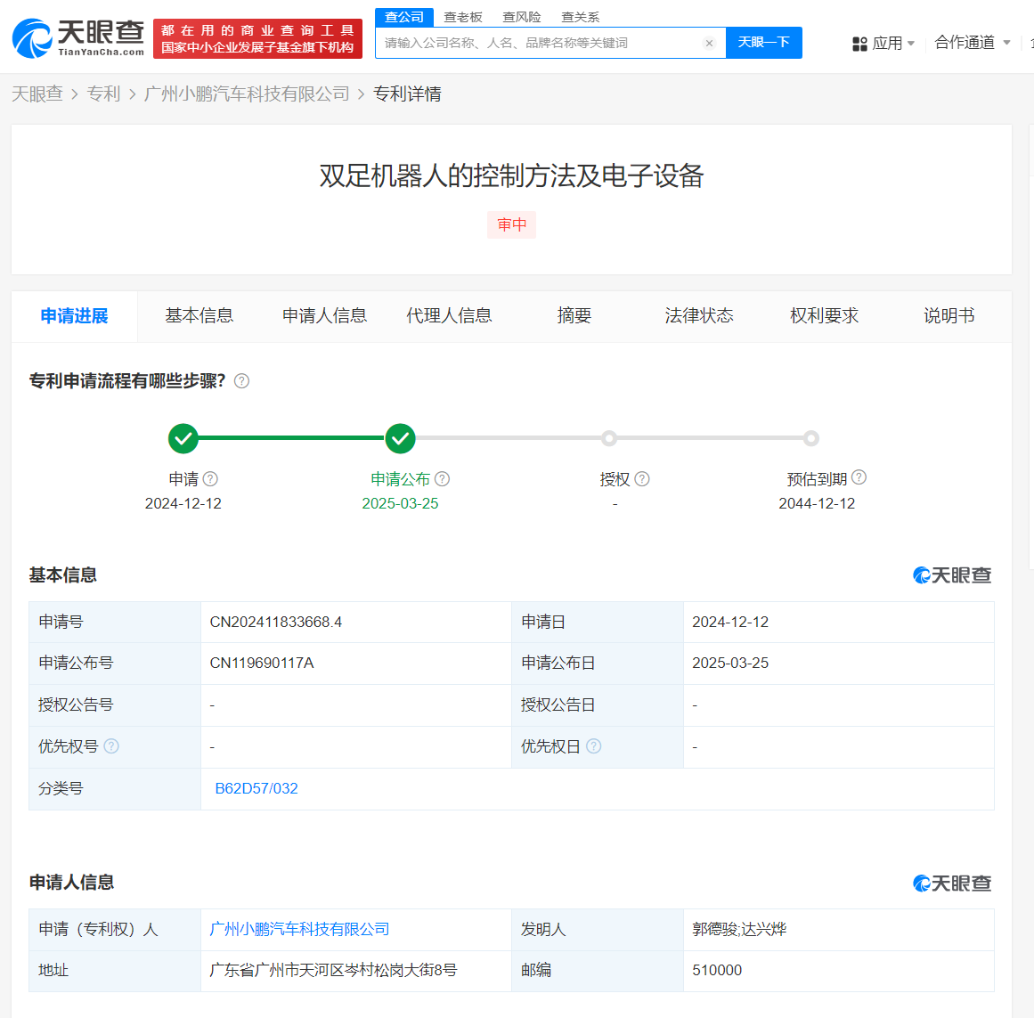The image size is (1034, 1018).
Task: Open classification link B62D57/032
Action: pos(256,788)
